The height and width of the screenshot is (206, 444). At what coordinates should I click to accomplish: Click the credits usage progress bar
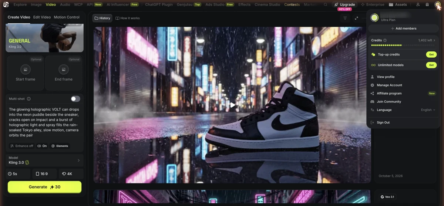(404, 45)
